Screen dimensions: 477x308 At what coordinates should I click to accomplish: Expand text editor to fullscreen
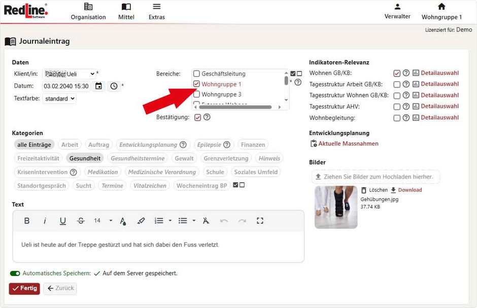click(260, 221)
